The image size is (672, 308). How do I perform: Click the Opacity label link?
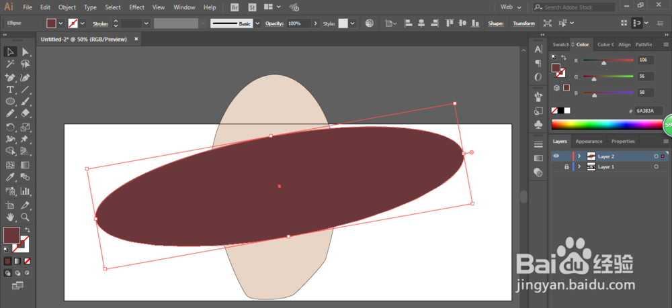[275, 23]
